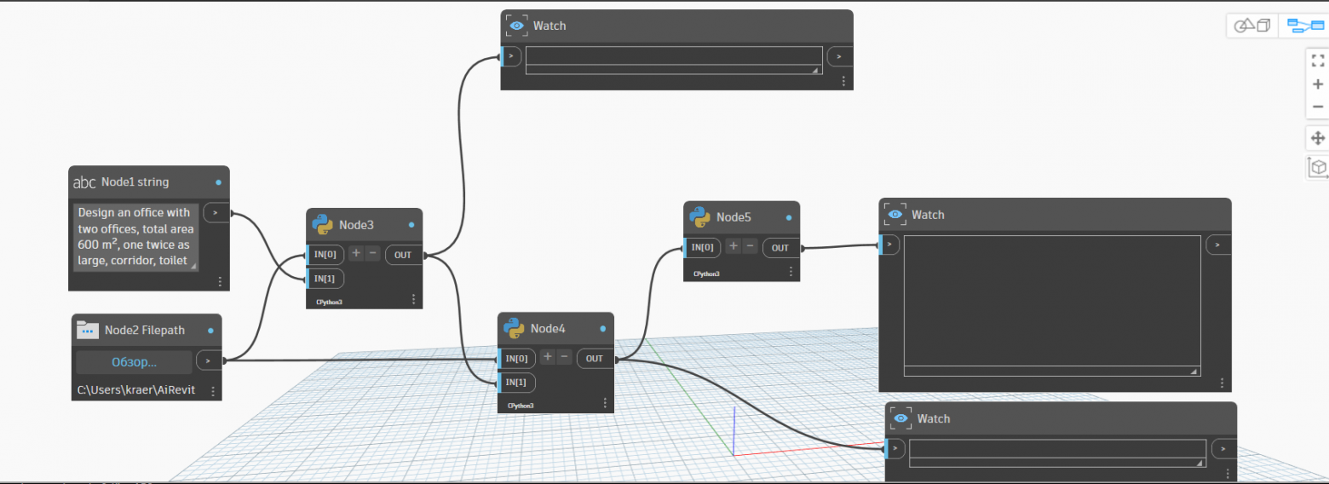The height and width of the screenshot is (484, 1329).
Task: Click inside the 'Design an office' text field
Action: 135,237
